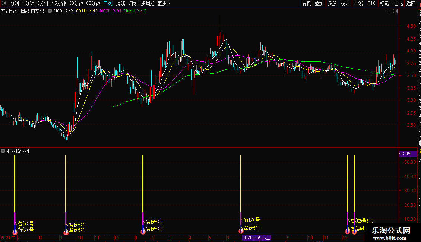Screen dimensions: 421x242
Task: Click the MA20: 3.51 label
Action: (x=110, y=11)
